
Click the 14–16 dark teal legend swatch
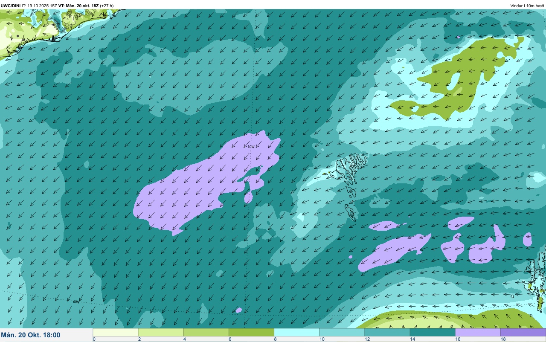(433, 332)
